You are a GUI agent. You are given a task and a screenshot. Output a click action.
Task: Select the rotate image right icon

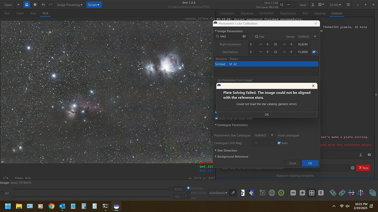click(342, 192)
